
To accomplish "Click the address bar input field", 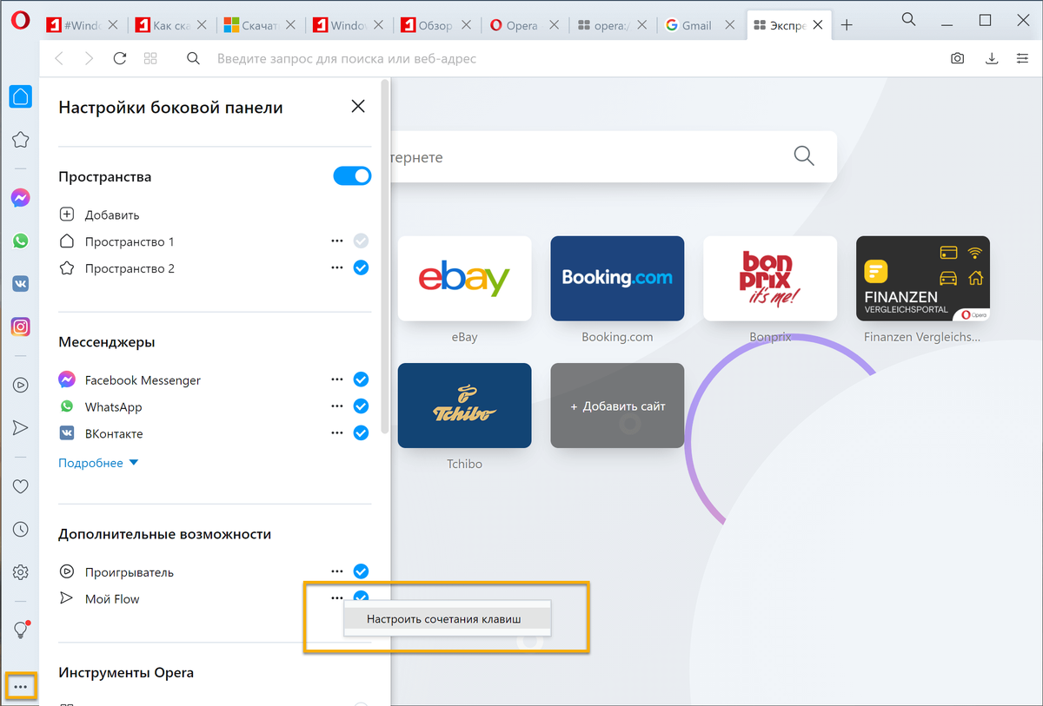I will click(556, 59).
